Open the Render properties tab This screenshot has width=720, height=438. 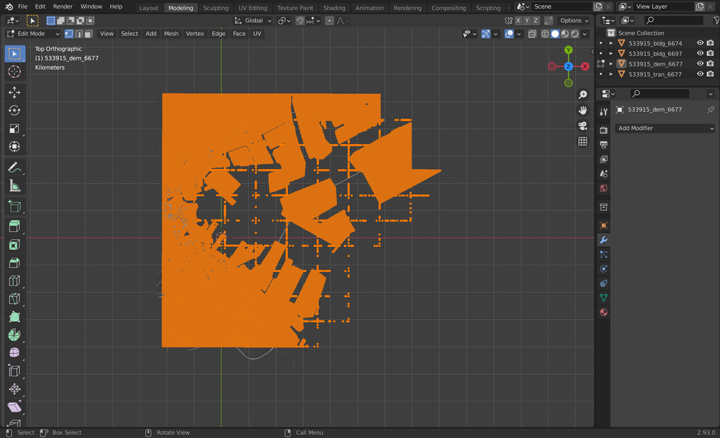(604, 130)
